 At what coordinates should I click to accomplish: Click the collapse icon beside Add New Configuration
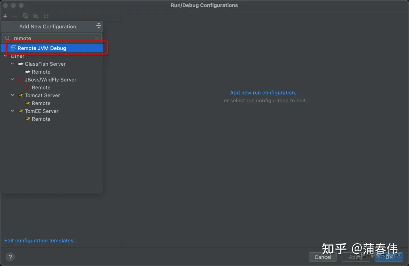click(99, 26)
